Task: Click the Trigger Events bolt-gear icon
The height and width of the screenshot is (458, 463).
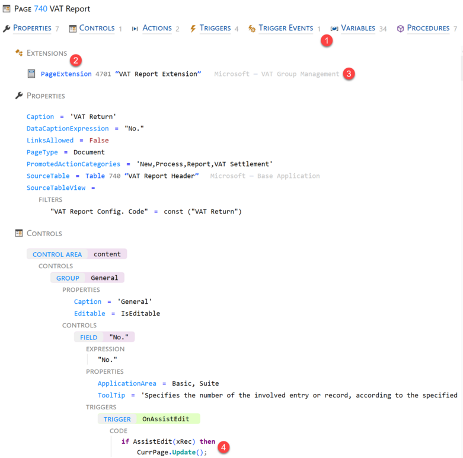Action: point(252,28)
